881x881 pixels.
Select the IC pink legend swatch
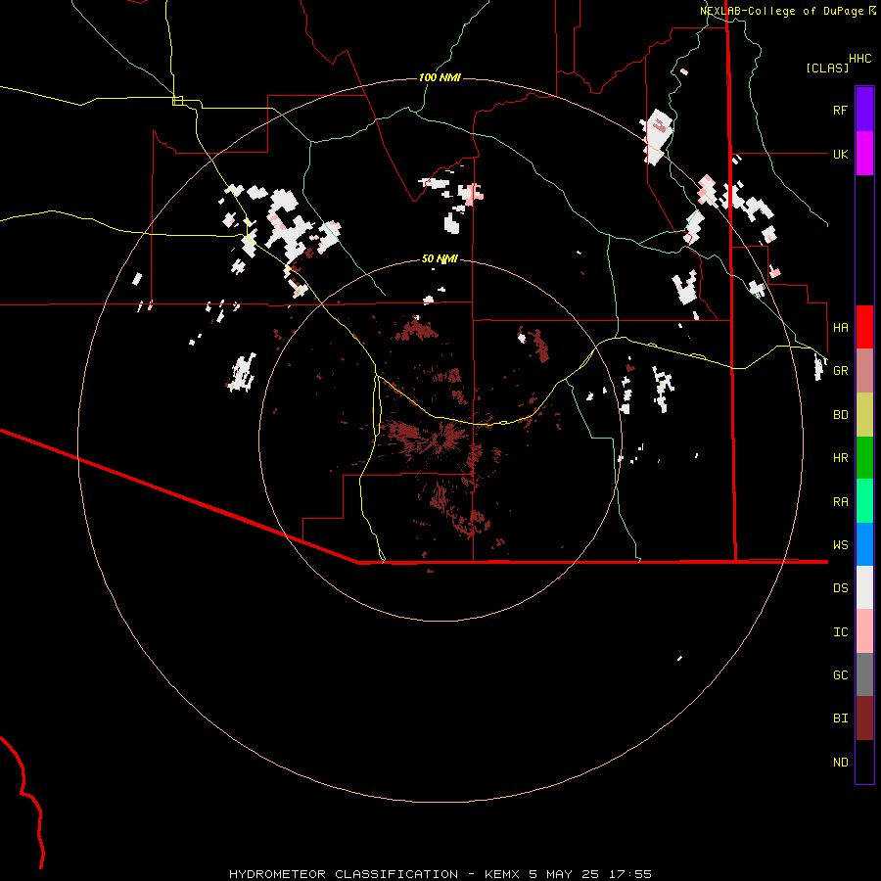(x=864, y=631)
